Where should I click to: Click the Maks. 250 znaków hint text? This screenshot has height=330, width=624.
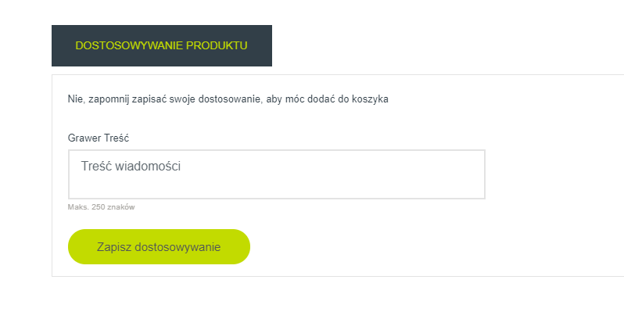point(101,207)
